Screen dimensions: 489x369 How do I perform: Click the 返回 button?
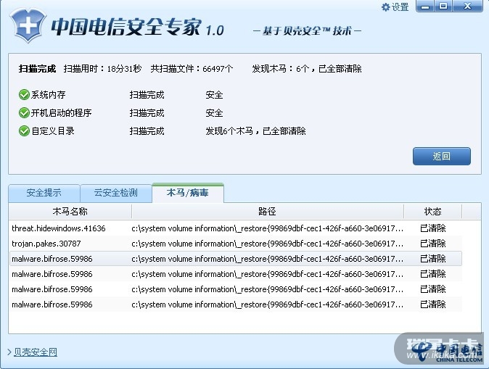[442, 156]
